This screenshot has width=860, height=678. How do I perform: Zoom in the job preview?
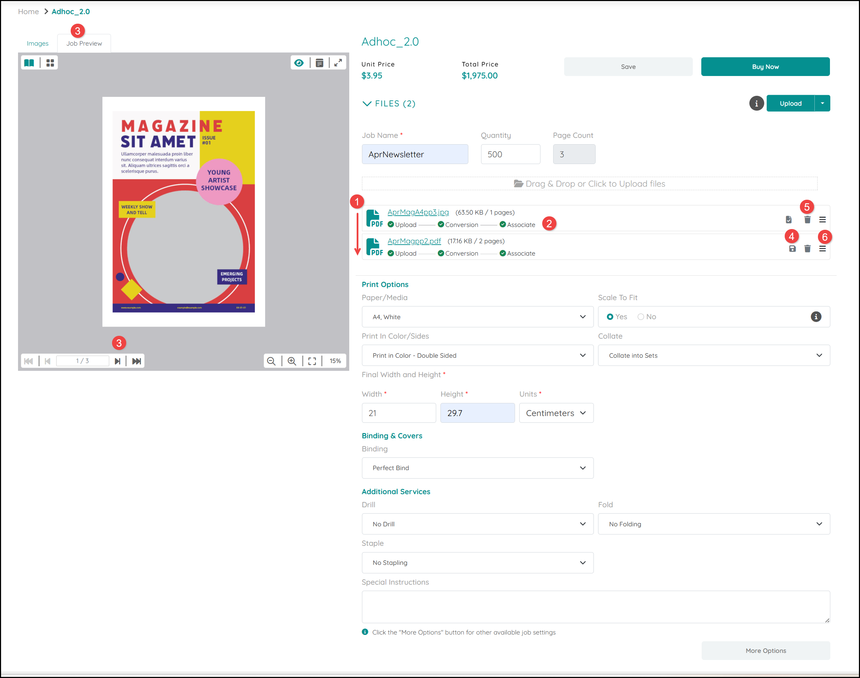coord(292,361)
